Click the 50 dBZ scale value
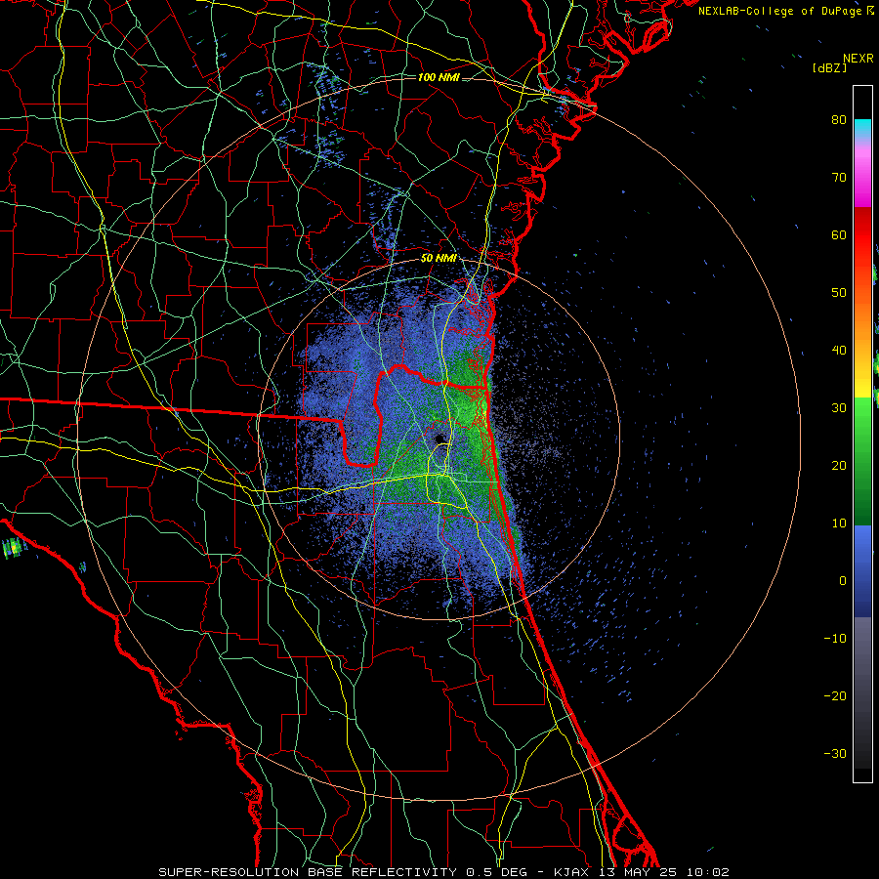Screen dimensions: 879x879 [839, 293]
